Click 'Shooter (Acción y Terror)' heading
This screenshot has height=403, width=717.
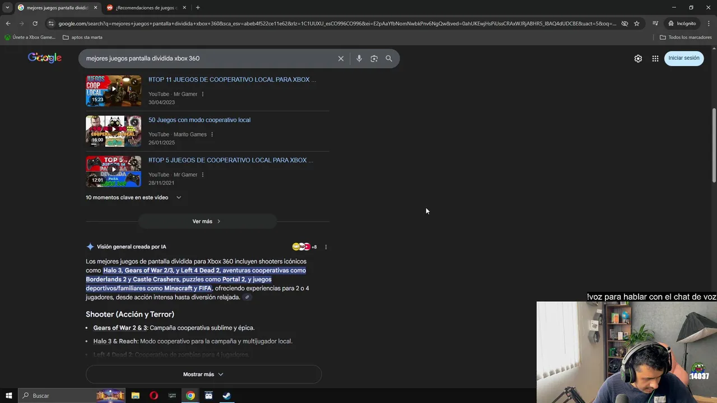pyautogui.click(x=130, y=315)
